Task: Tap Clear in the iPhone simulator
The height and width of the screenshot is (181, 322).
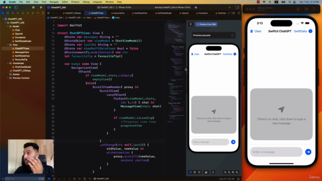Action: [256, 31]
